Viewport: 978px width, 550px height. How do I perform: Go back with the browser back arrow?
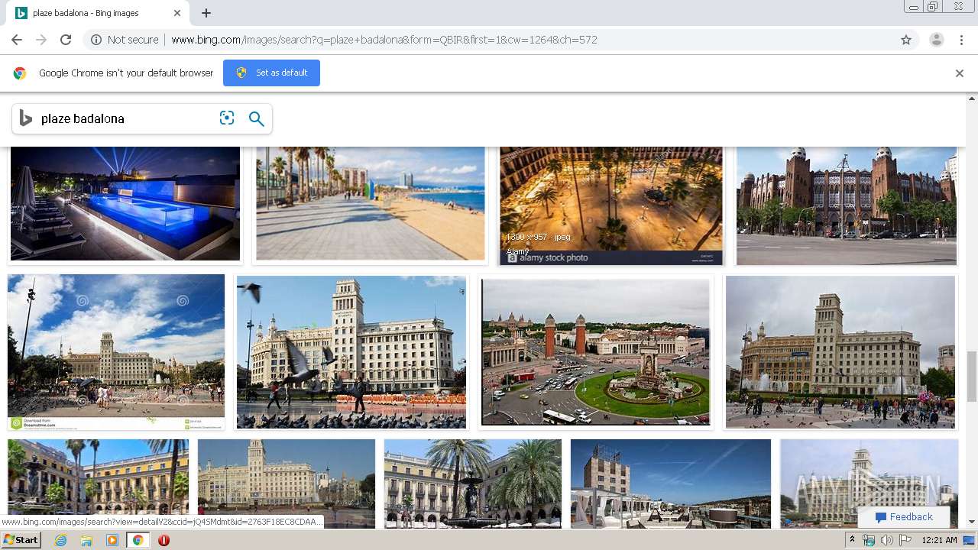tap(17, 40)
